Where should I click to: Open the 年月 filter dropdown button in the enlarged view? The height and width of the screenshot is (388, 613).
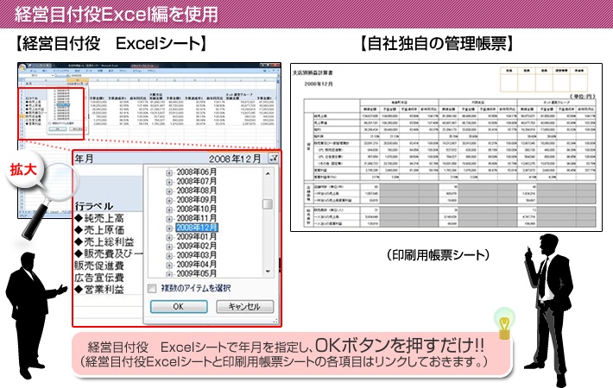[274, 158]
